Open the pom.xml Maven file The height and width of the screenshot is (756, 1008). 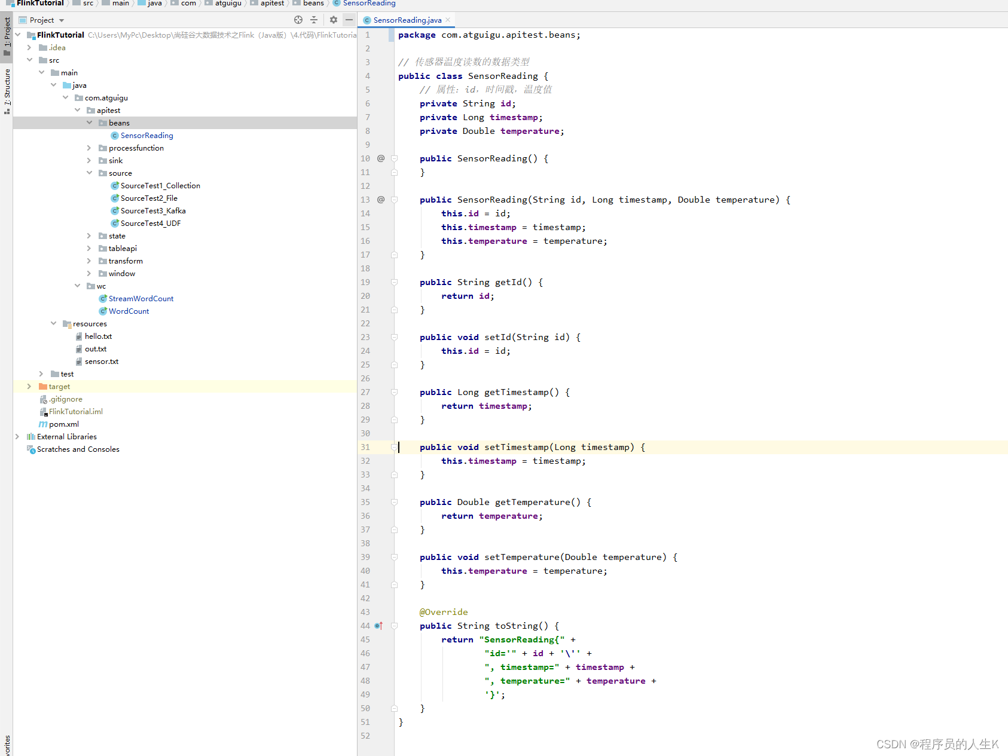[63, 424]
